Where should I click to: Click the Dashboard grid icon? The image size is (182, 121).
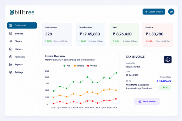click(x=11, y=25)
